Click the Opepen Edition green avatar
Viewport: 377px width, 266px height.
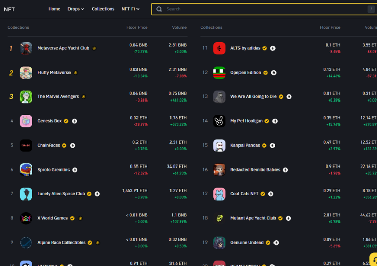pos(219,73)
